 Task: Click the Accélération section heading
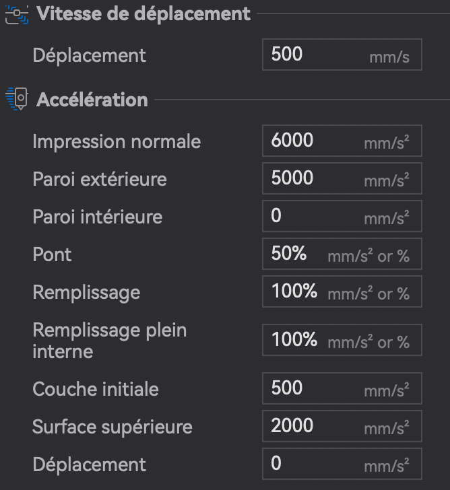pos(92,100)
